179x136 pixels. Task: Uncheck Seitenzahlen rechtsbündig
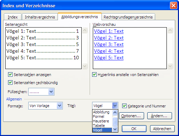pyautogui.click(x=10, y=83)
